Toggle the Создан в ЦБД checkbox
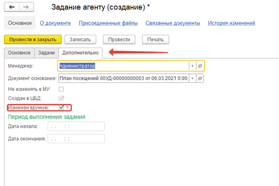Screen dimensions: 279x186 click(x=61, y=98)
